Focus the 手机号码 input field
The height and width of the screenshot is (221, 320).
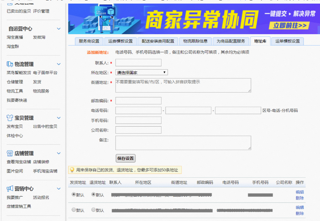[138, 120]
